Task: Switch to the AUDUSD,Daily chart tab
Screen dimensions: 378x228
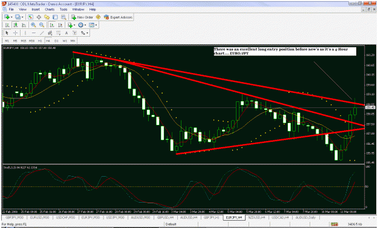Action: point(305,217)
